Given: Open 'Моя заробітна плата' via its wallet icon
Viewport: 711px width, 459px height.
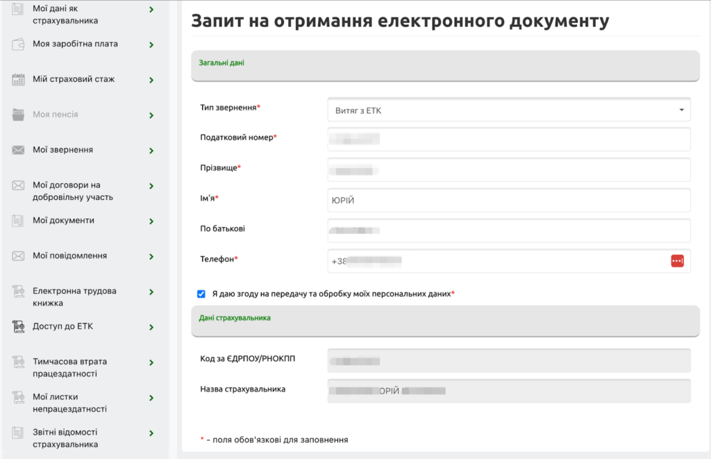Looking at the screenshot, I should pyautogui.click(x=17, y=44).
